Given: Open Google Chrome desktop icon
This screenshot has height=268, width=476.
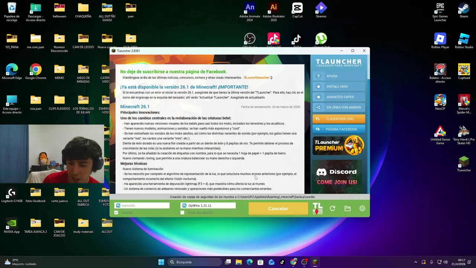Looking at the screenshot, I should pyautogui.click(x=36, y=71).
